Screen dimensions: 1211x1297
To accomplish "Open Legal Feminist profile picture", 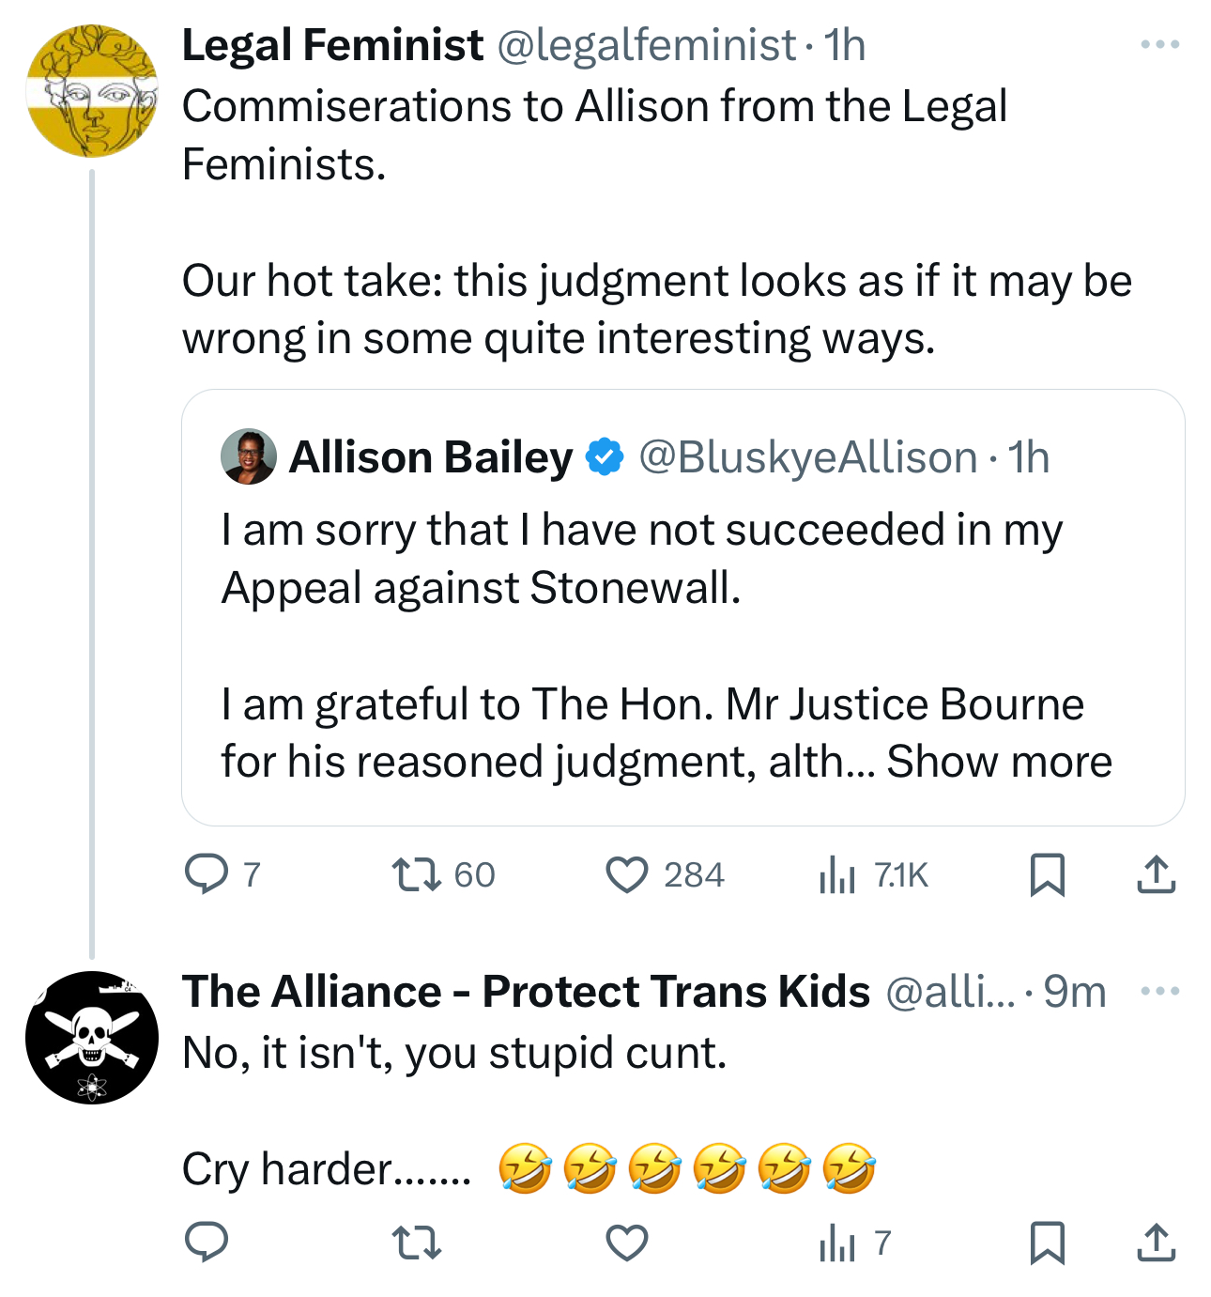I will click(x=92, y=91).
